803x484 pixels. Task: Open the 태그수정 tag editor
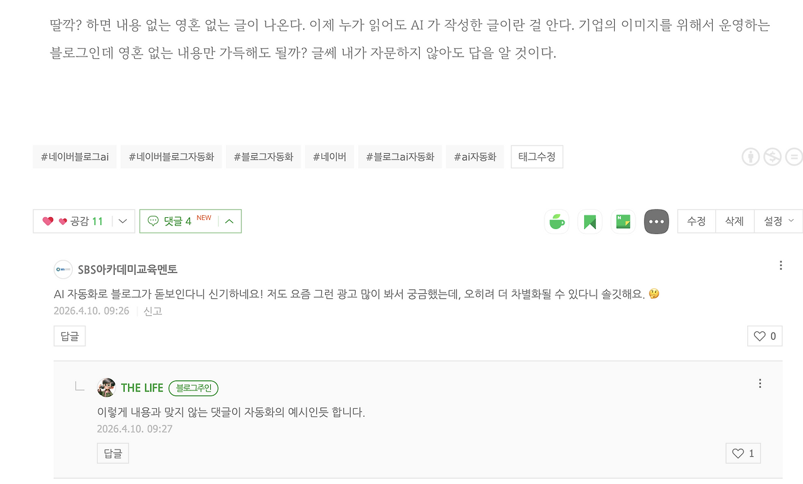[536, 157]
